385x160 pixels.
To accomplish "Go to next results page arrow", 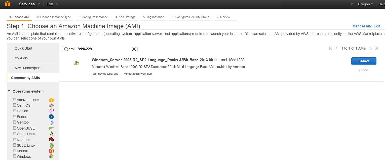I will [371, 48].
